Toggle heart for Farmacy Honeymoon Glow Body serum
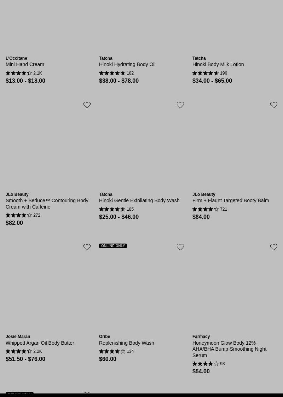 pos(274,247)
